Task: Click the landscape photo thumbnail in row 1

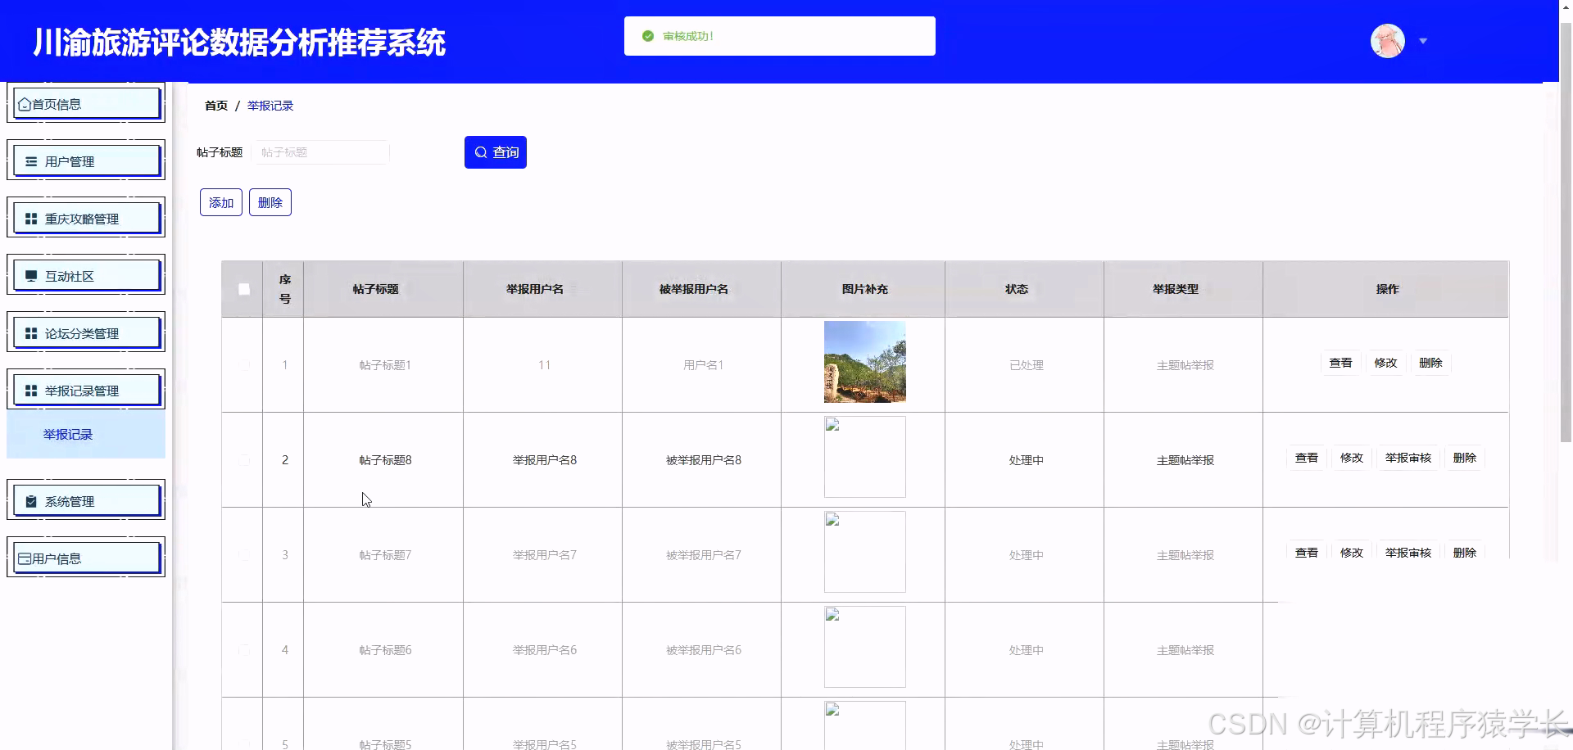Action: [x=864, y=361]
